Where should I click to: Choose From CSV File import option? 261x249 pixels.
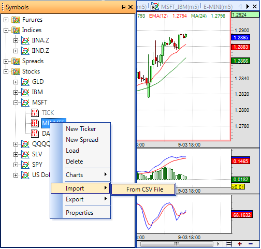click(x=143, y=189)
